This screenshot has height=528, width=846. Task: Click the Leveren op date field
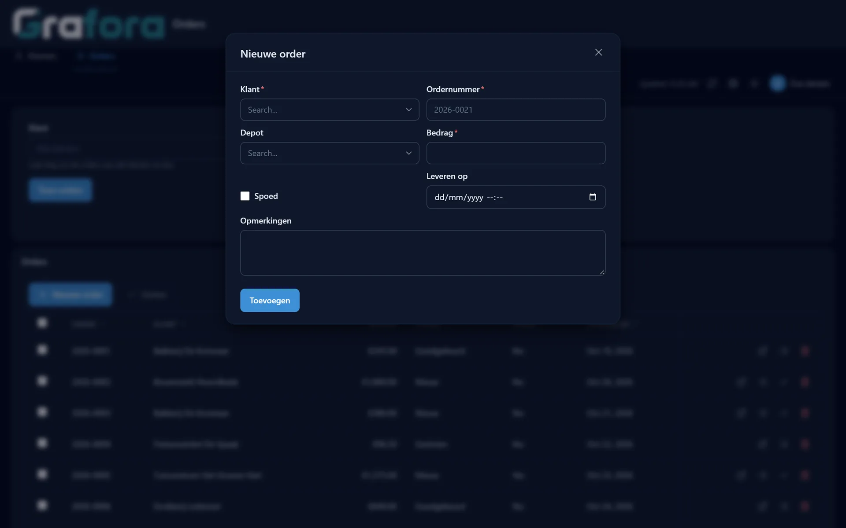pos(516,197)
